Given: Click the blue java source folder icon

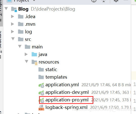Looking at the screenshot, I should coord(34,54).
